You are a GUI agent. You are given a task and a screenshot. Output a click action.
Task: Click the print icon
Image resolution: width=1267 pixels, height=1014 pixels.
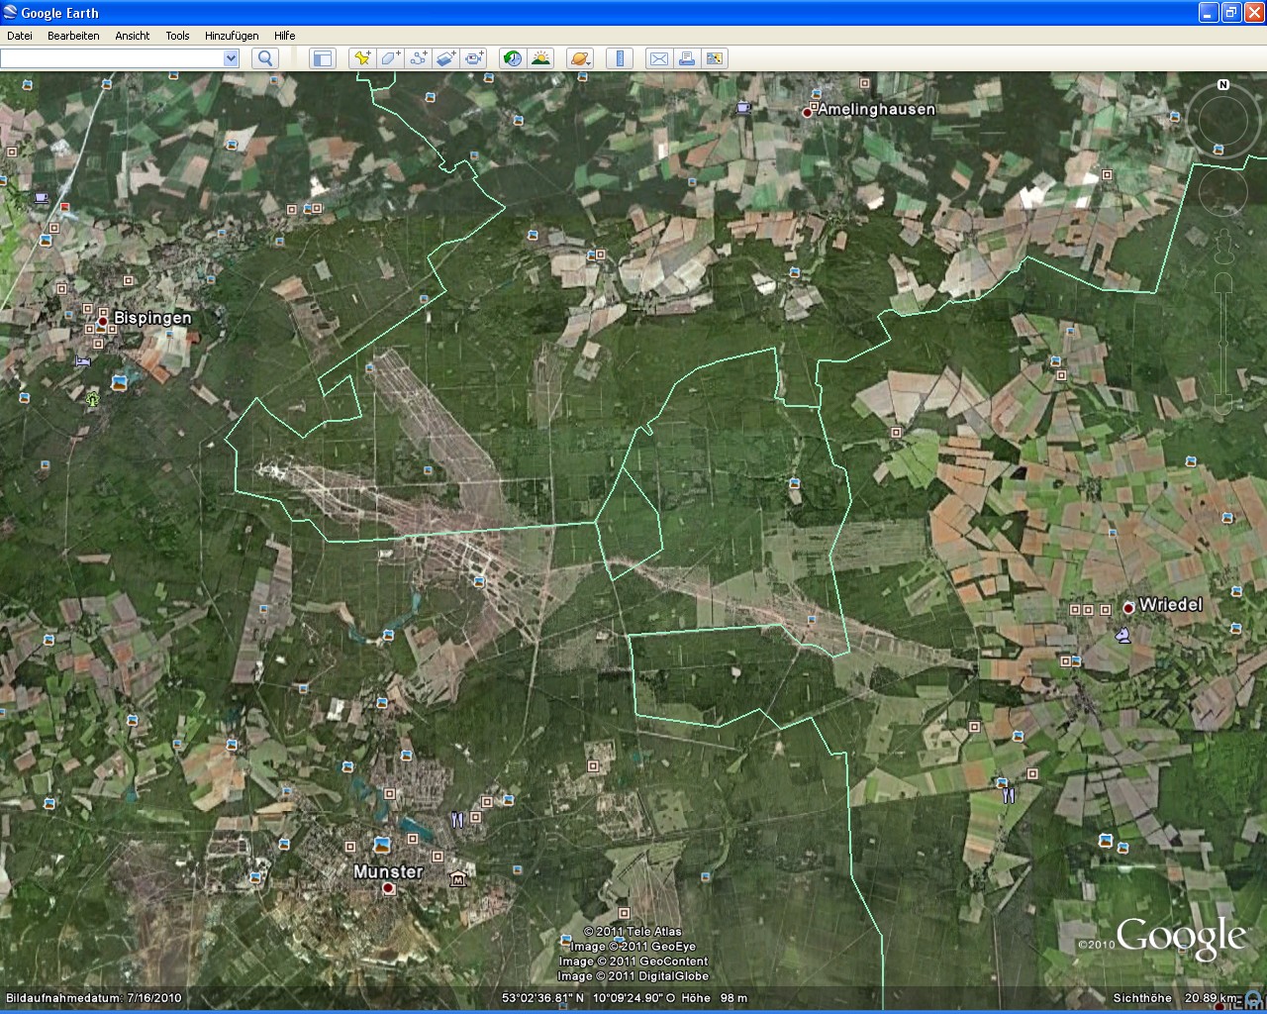[686, 58]
